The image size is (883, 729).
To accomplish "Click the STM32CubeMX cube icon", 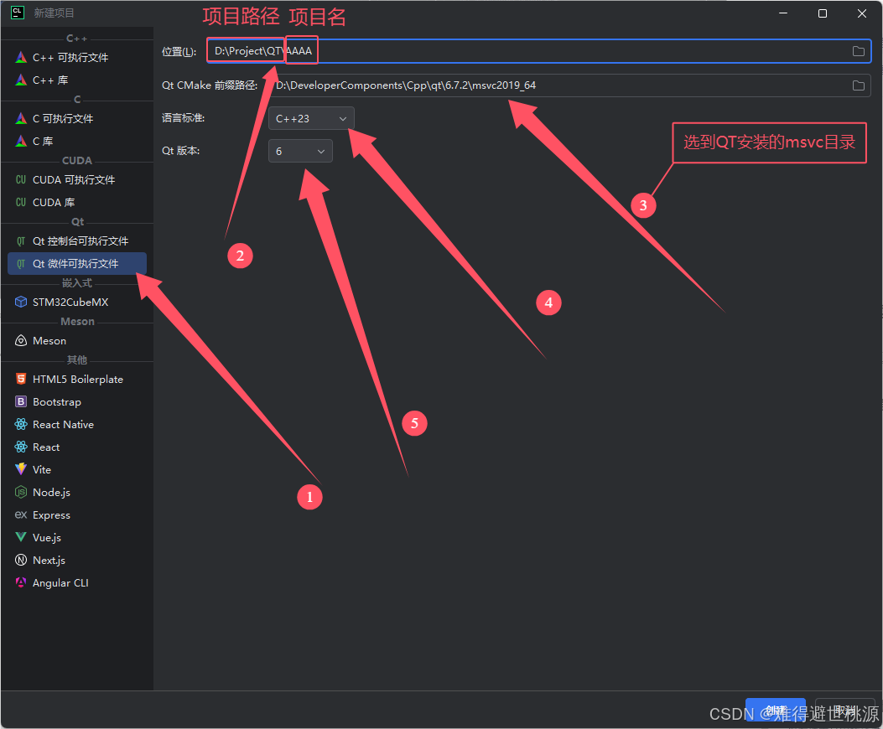I will pos(21,302).
